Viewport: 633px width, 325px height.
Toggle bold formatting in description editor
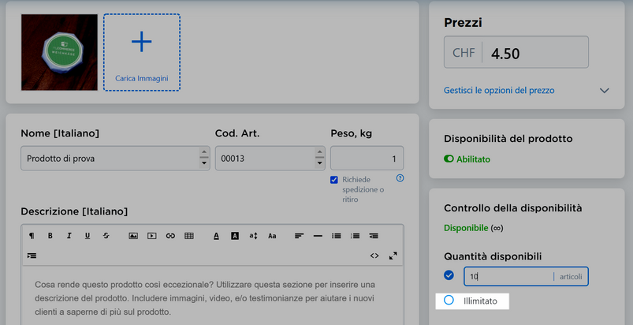click(50, 236)
